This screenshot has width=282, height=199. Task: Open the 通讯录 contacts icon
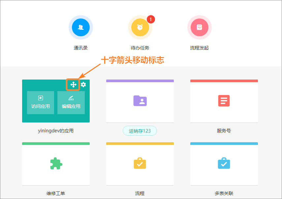point(80,27)
